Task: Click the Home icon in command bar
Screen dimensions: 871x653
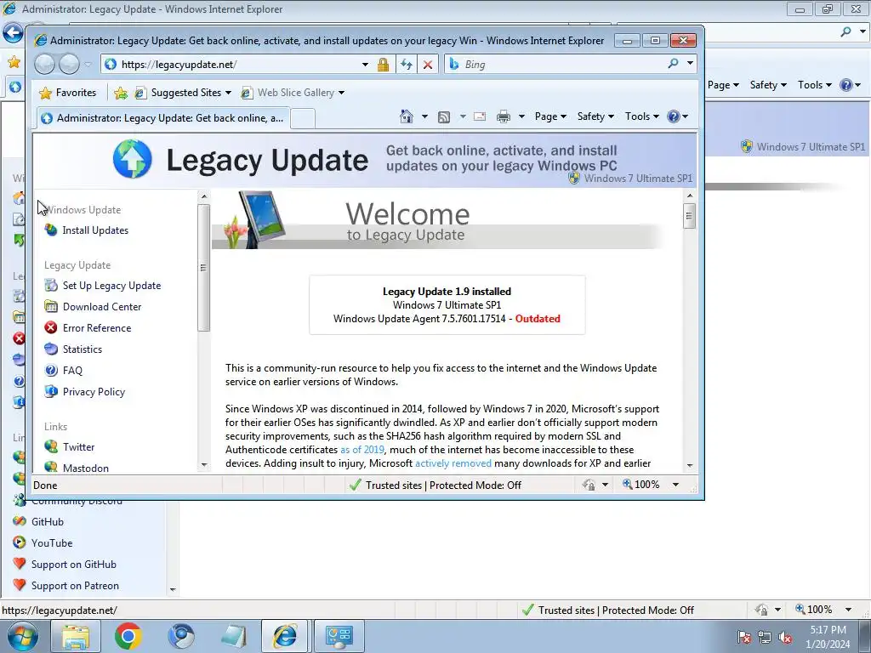Action: click(407, 116)
